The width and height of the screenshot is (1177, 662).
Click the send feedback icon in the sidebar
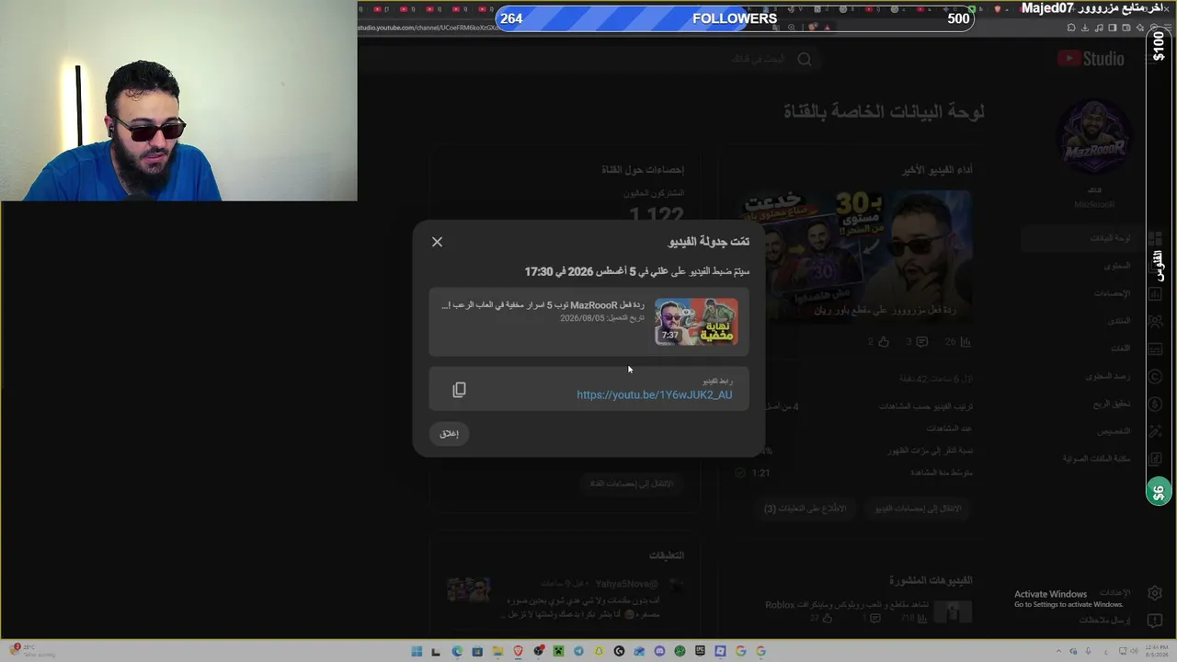[x=1155, y=621]
